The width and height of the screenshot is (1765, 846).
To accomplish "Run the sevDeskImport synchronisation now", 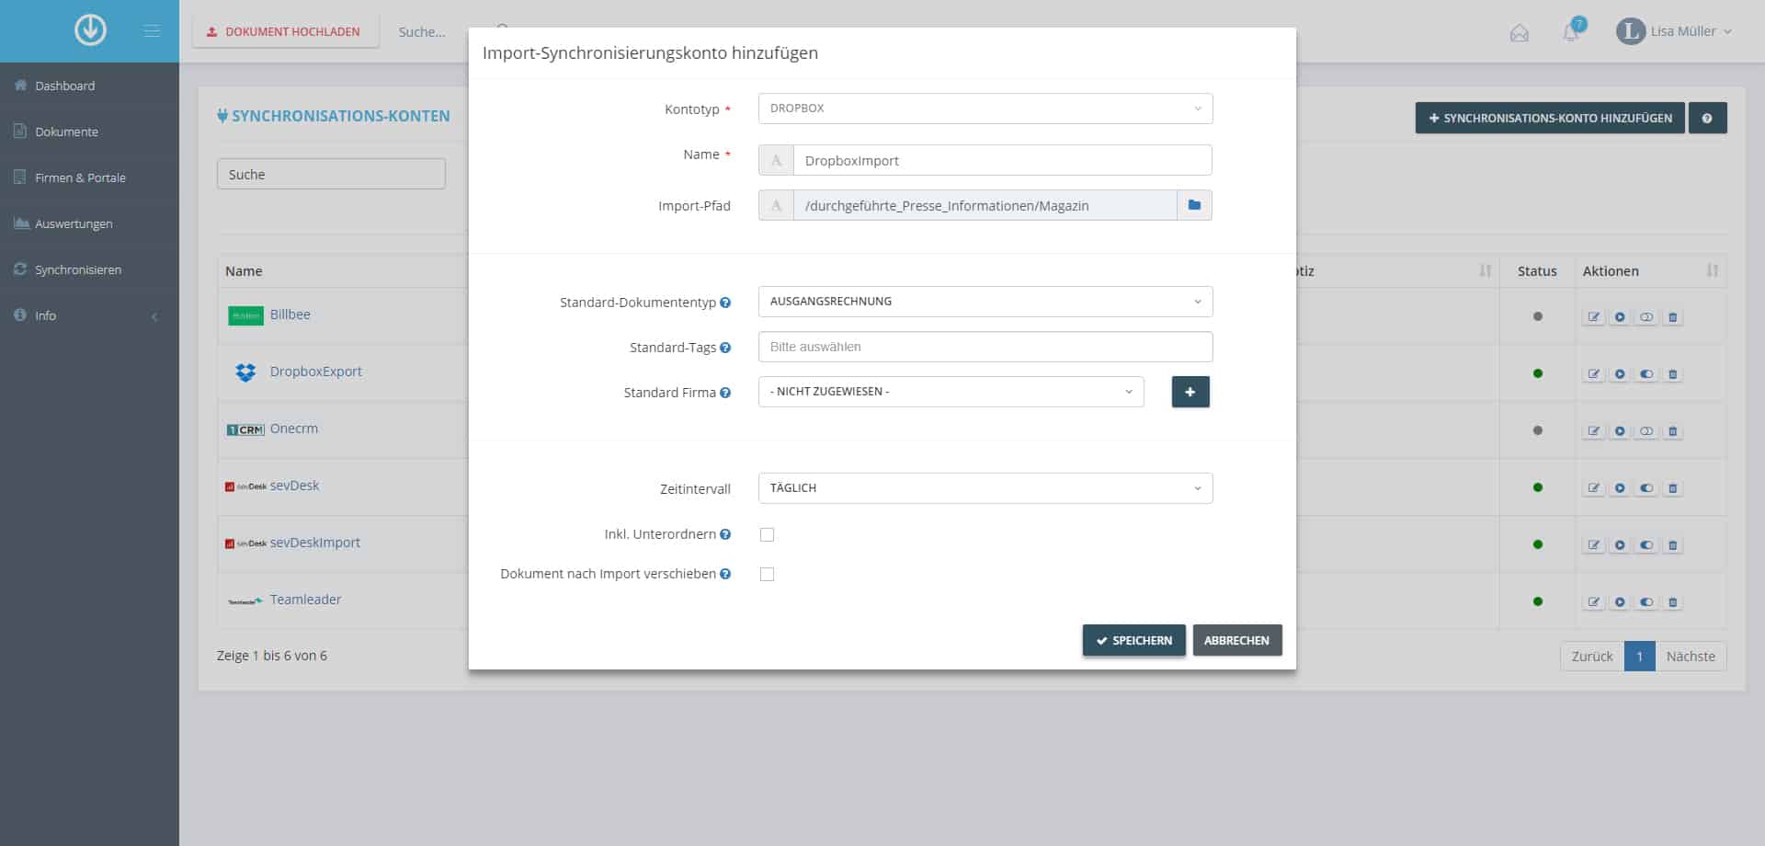I will tap(1620, 545).
